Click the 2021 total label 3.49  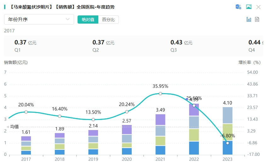coord(160,110)
